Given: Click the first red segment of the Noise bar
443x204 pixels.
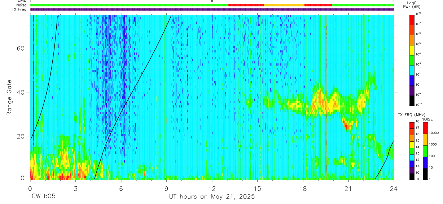Looking at the screenshot, I should tap(246, 5).
